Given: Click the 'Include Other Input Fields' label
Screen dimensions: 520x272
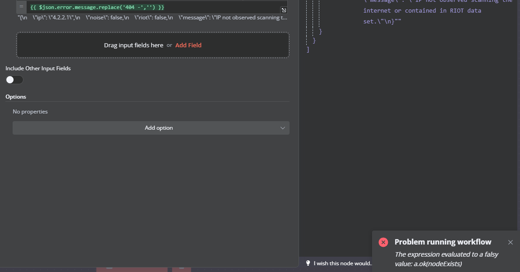Looking at the screenshot, I should pyautogui.click(x=38, y=68).
